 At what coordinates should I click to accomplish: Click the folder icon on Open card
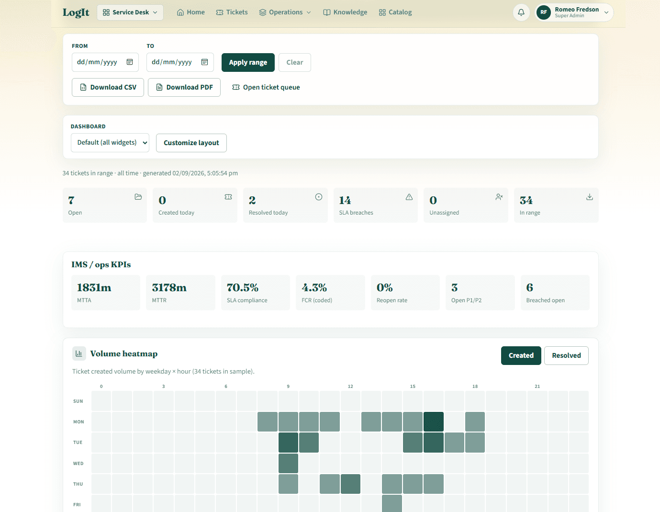click(x=138, y=197)
